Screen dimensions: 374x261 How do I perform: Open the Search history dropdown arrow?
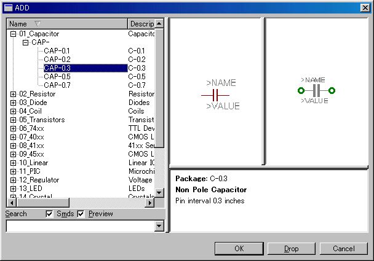click(160, 226)
